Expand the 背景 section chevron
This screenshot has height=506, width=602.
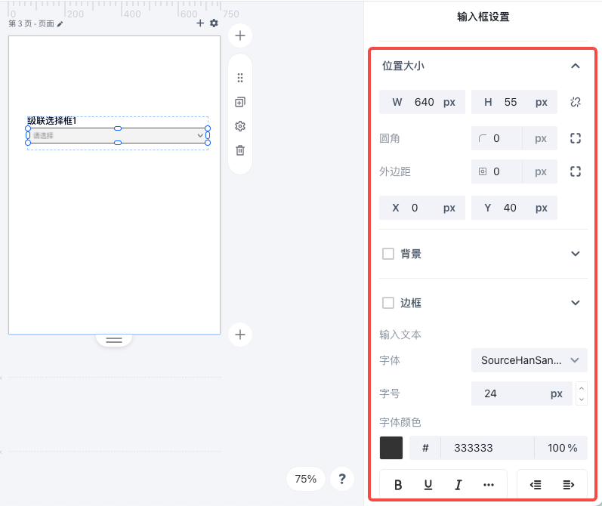pos(575,254)
